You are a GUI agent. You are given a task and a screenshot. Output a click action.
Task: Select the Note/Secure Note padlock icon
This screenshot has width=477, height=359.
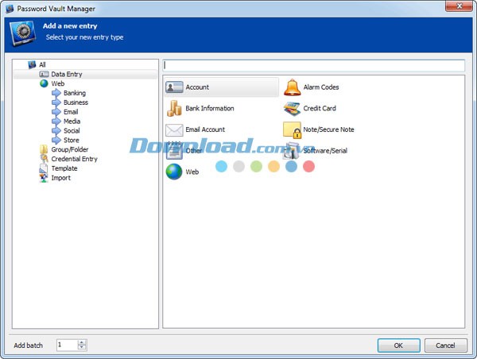[292, 129]
